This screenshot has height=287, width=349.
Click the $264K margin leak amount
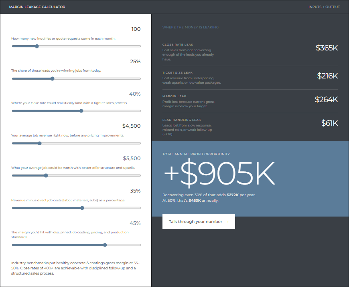point(326,99)
